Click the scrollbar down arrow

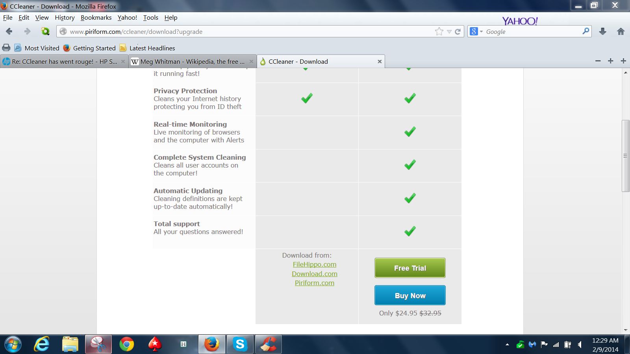625,330
